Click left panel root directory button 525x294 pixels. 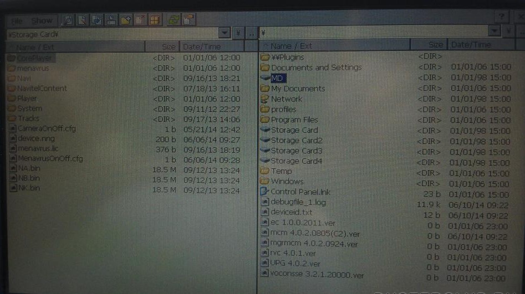tap(238, 33)
